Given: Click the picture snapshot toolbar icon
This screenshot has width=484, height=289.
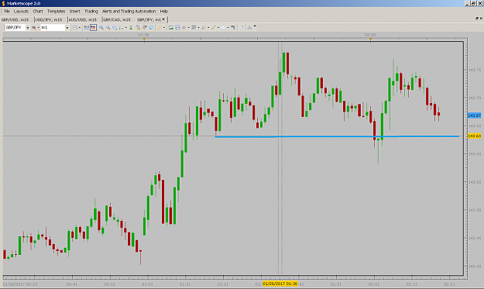Looking at the screenshot, I should pyautogui.click(x=170, y=27).
